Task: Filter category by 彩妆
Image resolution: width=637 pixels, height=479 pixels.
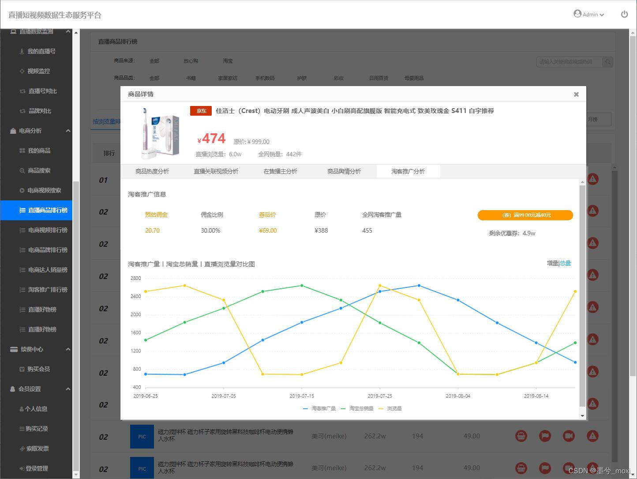Action: pyautogui.click(x=339, y=78)
